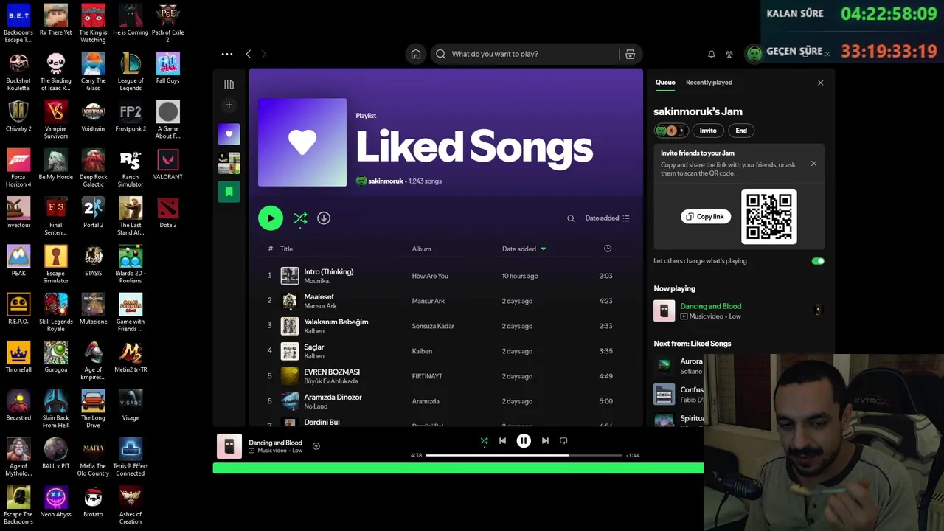The height and width of the screenshot is (531, 944).
Task: Open the Brotato desktop icon
Action: coord(93,502)
